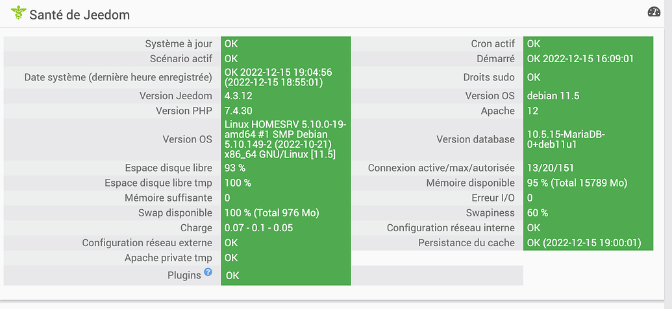This screenshot has width=672, height=309.
Task: Click the Version Jeedom label
Action: tap(176, 96)
